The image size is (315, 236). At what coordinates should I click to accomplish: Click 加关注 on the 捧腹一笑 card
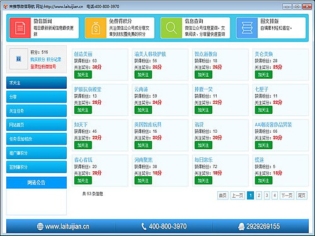coord(203,110)
